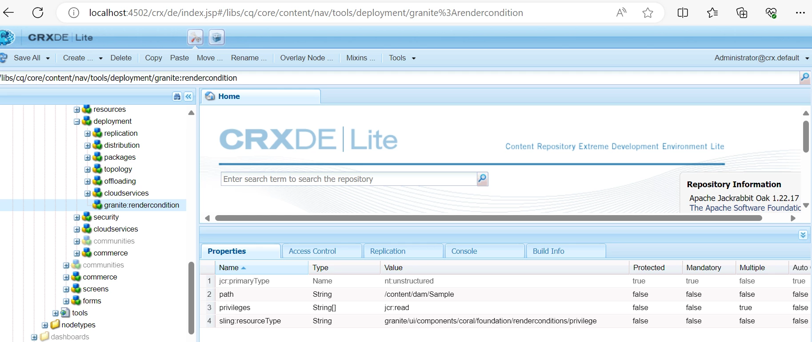This screenshot has height=342, width=812.
Task: Open browser split screen
Action: (x=683, y=13)
